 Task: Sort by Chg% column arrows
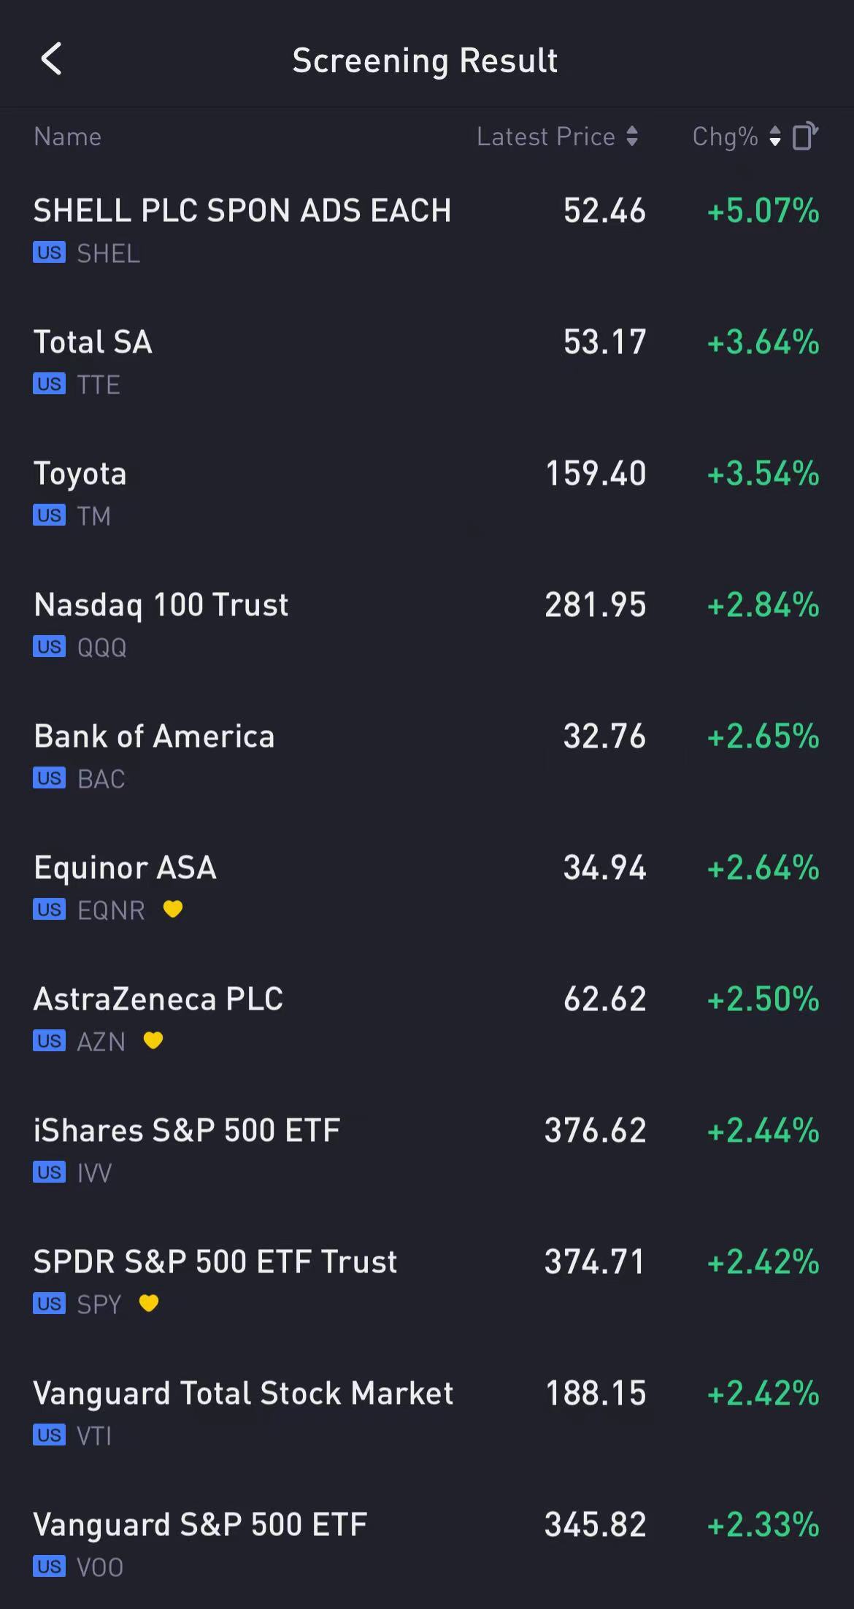click(x=774, y=137)
